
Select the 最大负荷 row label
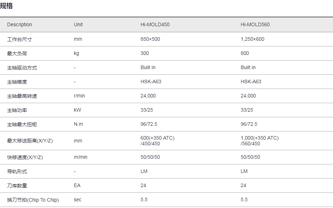(17, 54)
